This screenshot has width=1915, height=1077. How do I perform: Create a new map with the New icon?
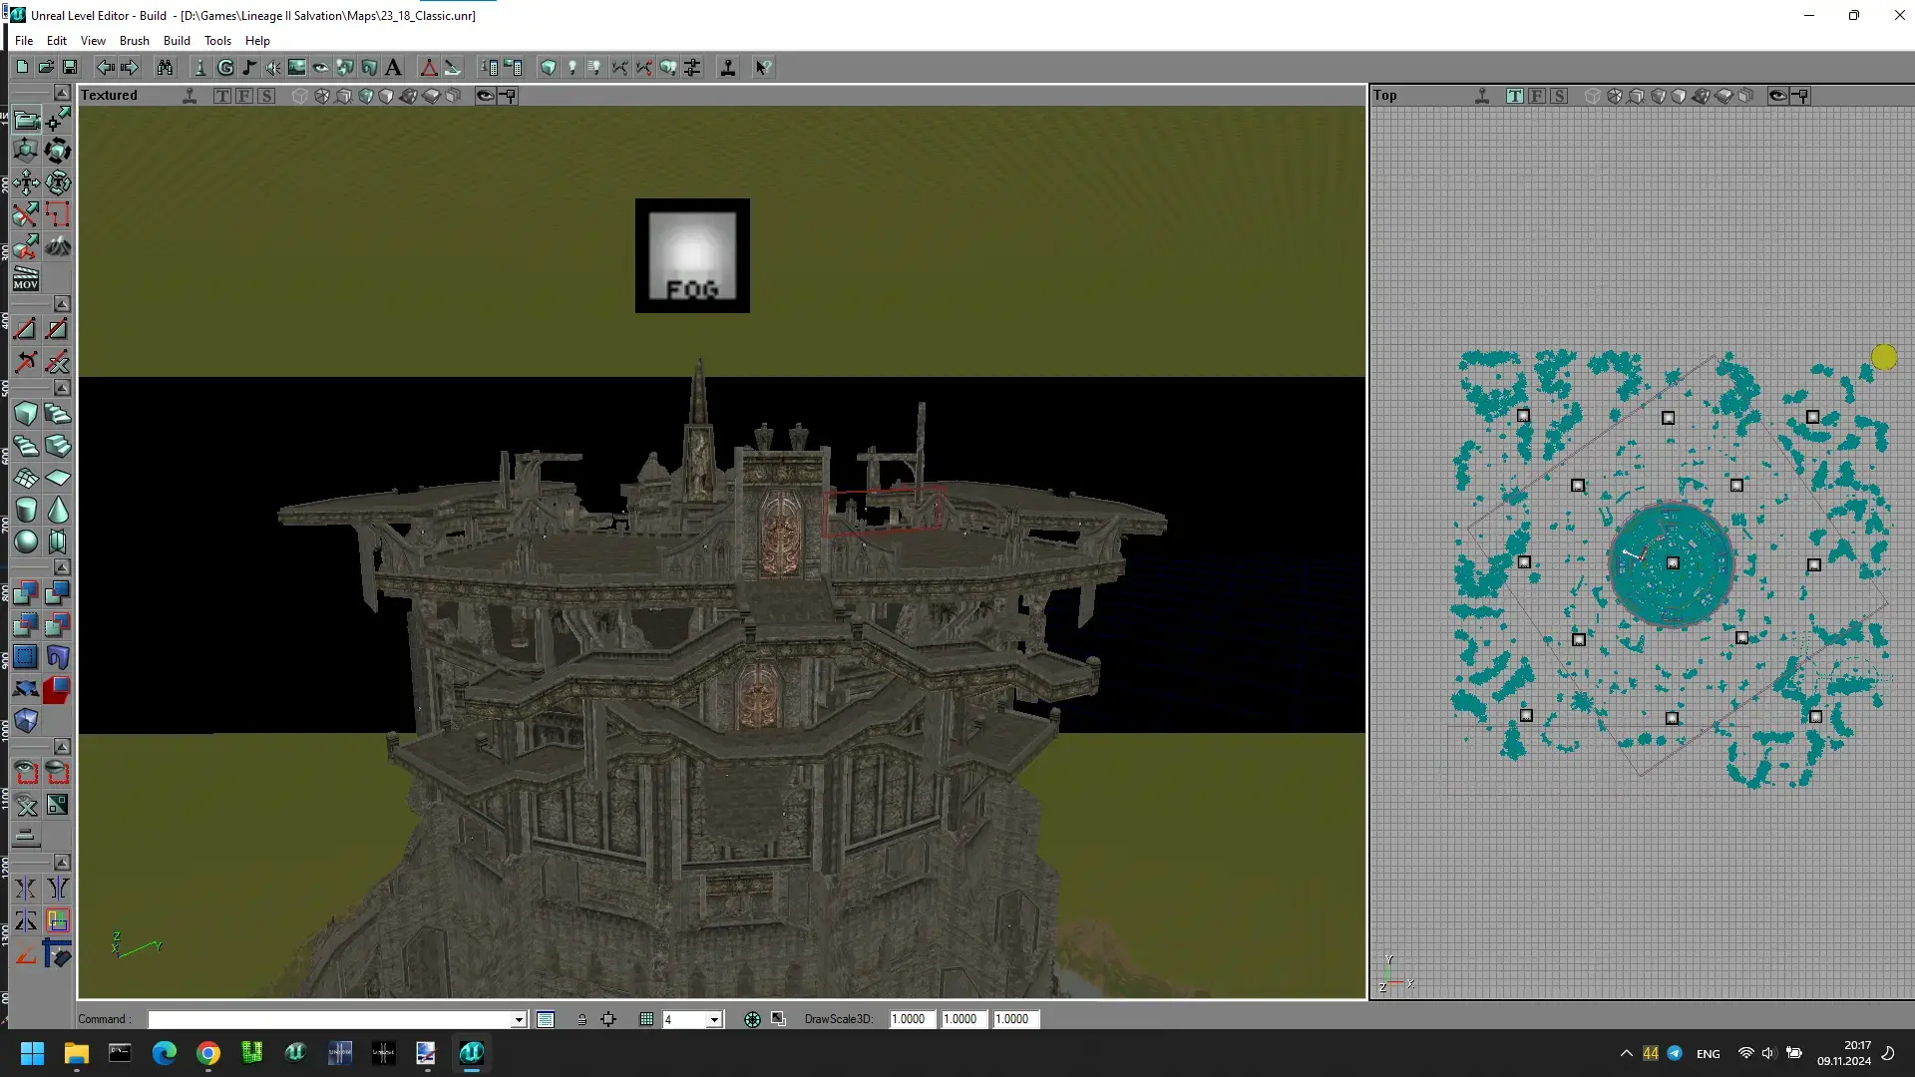pyautogui.click(x=22, y=67)
